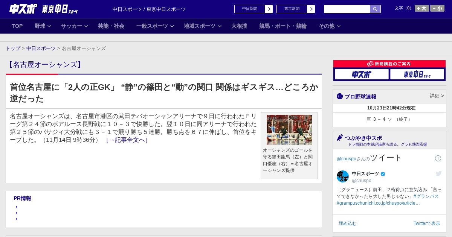The height and width of the screenshot is (237, 452).
Task: Click the PR情報 heading
Action: pos(22,198)
